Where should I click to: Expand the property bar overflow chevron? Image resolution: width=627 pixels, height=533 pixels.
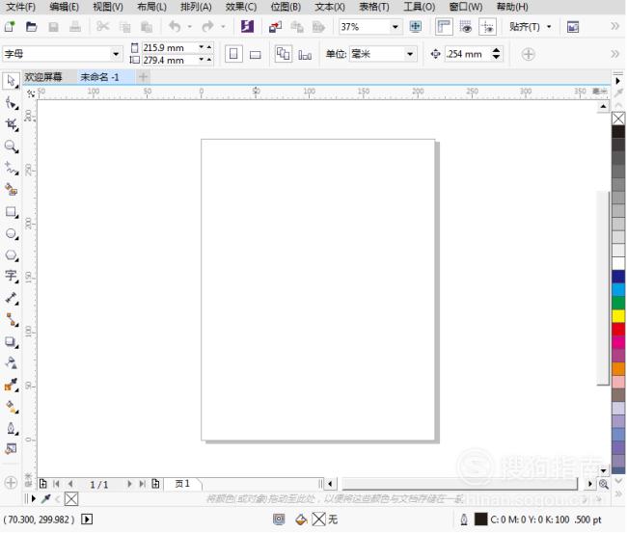click(615, 54)
